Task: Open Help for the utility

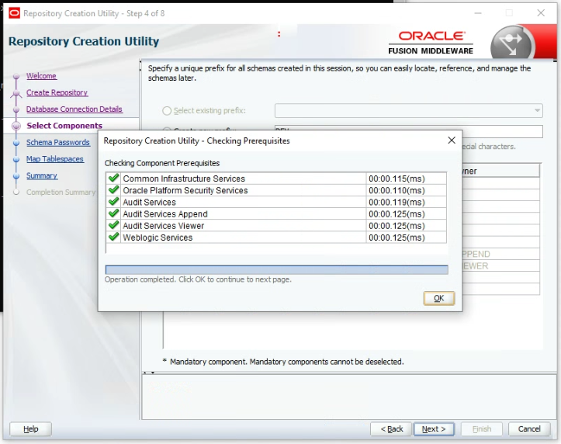Action: coord(31,428)
